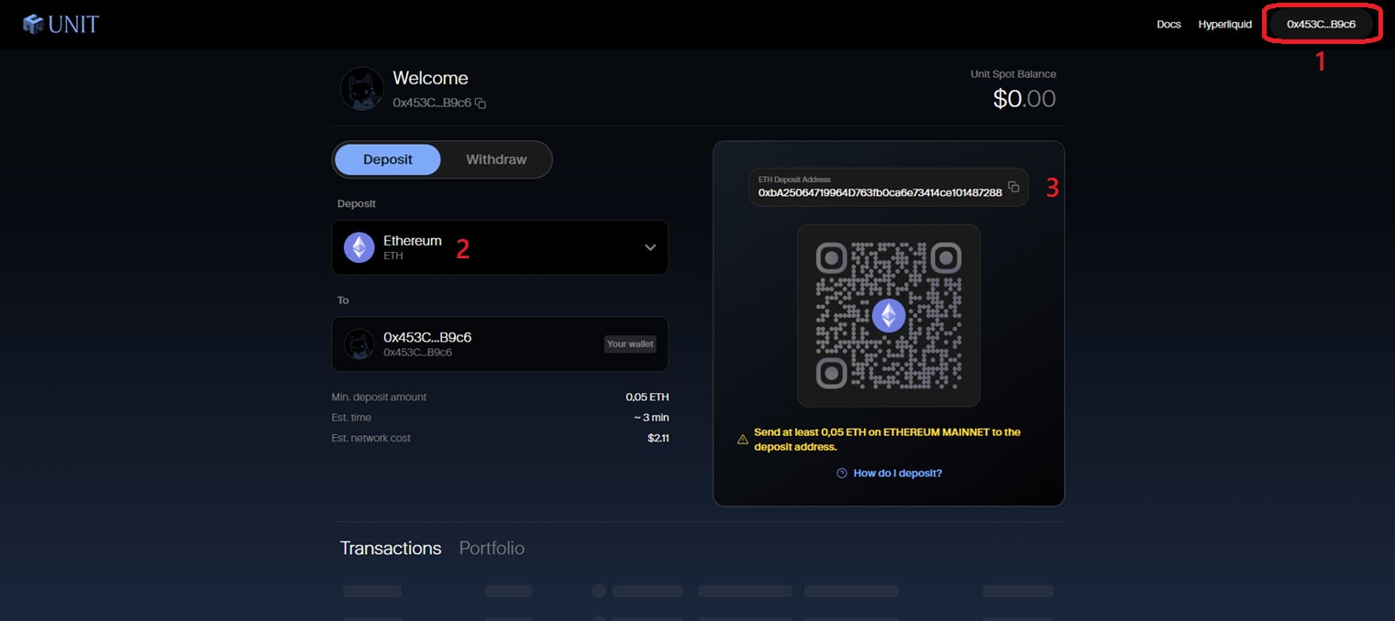This screenshot has height=621, width=1395.
Task: Click the cat avatar beside Welcome
Action: pos(362,89)
